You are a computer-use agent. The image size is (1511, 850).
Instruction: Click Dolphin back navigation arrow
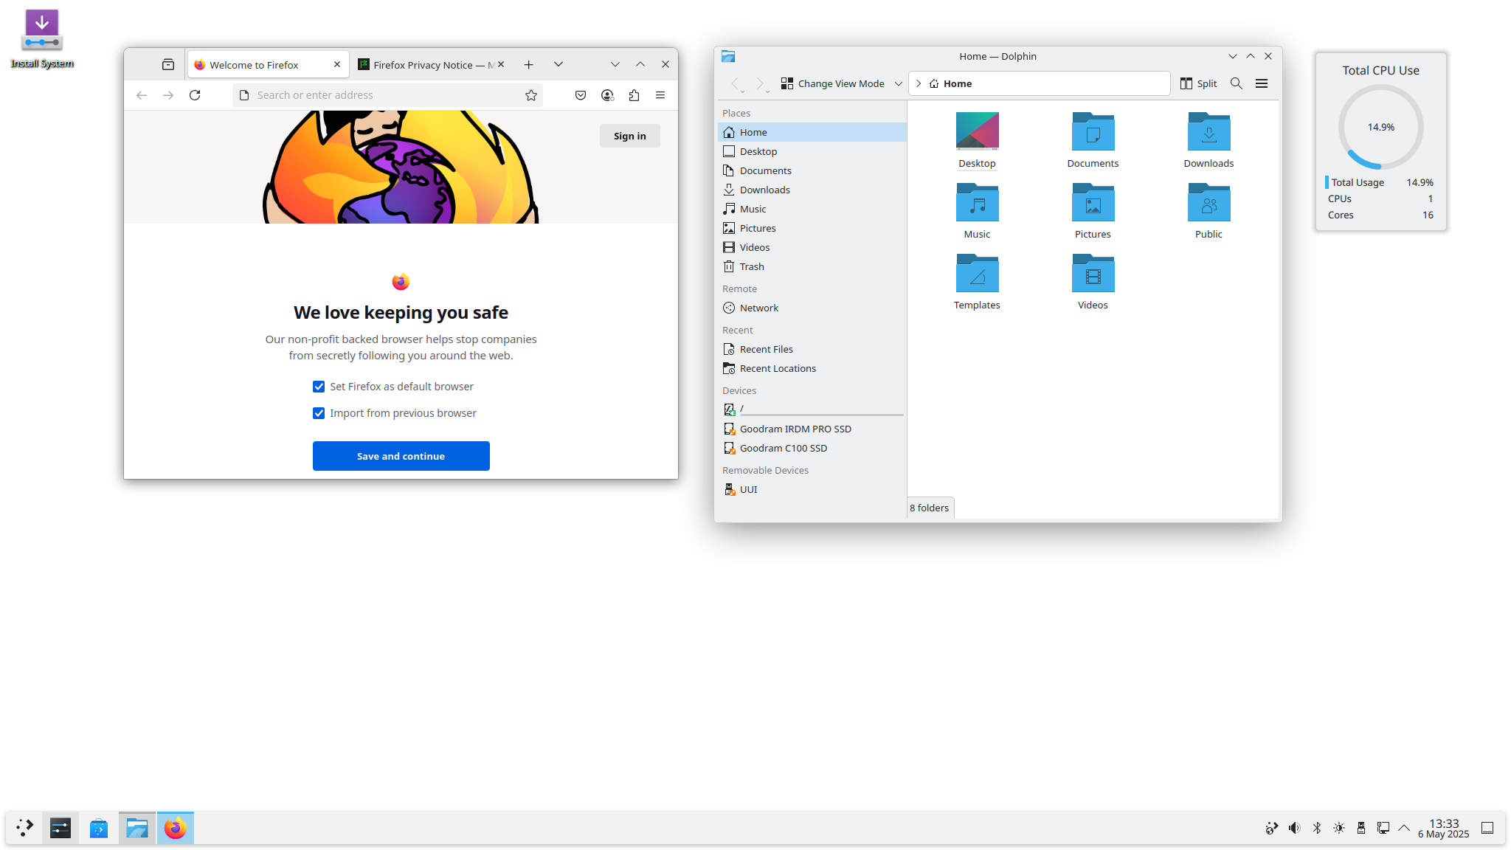click(736, 83)
